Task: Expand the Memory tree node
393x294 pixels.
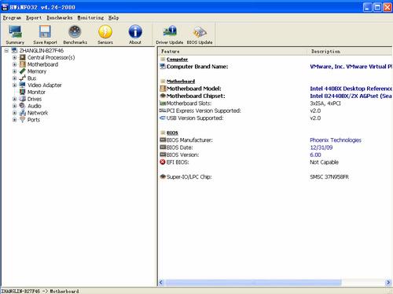Action: pyautogui.click(x=15, y=71)
